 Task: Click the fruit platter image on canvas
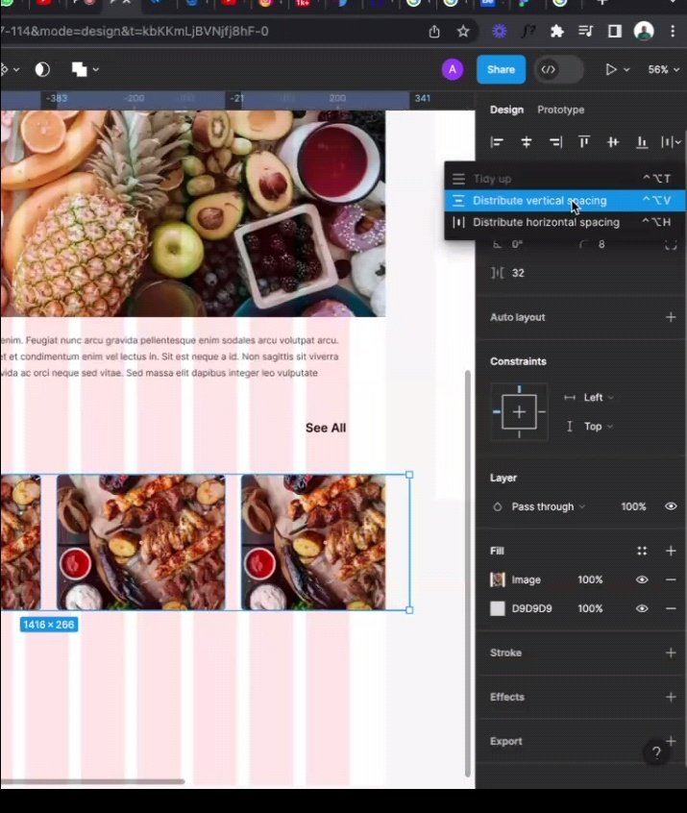192,213
